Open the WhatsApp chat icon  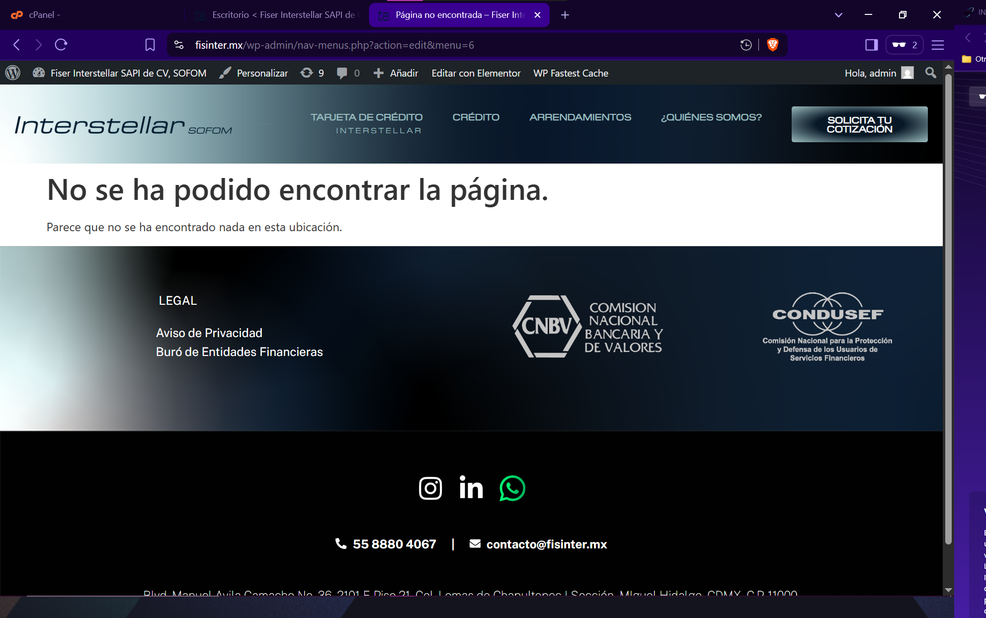tap(512, 488)
